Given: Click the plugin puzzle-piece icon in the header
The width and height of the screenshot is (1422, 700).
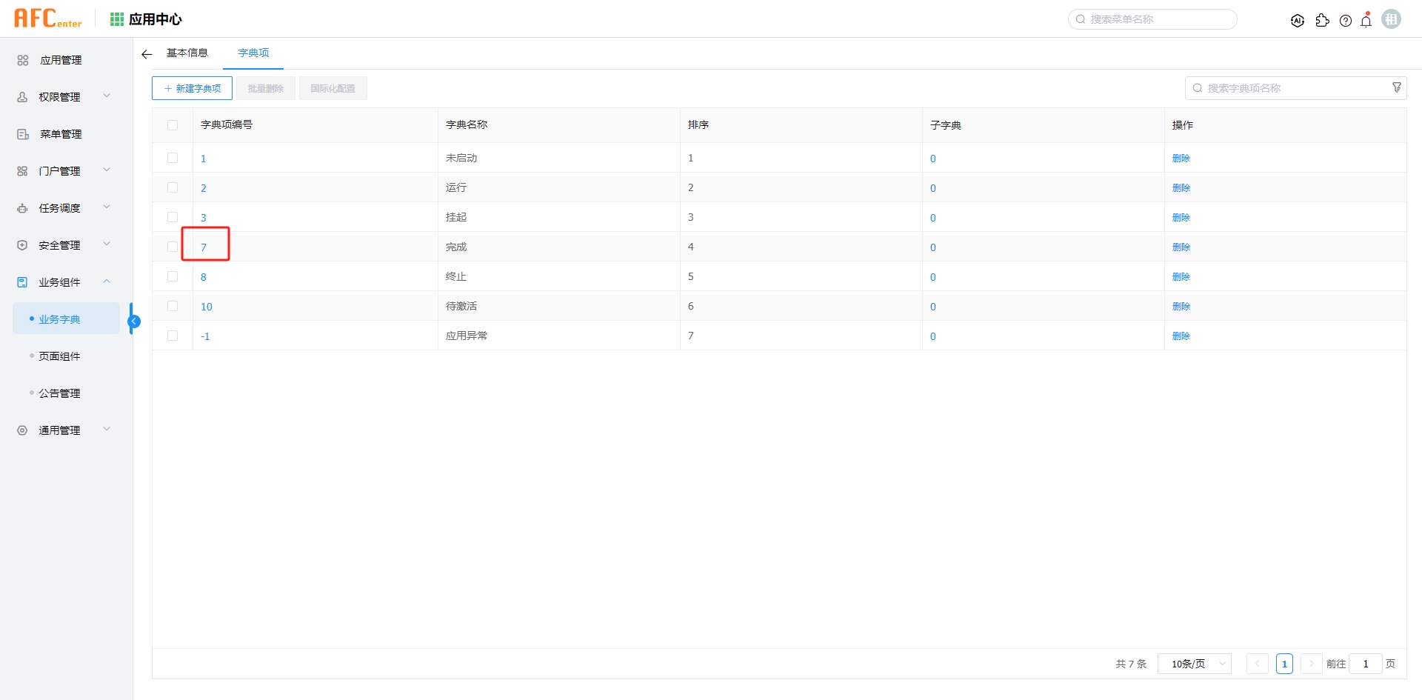Looking at the screenshot, I should pos(1323,20).
